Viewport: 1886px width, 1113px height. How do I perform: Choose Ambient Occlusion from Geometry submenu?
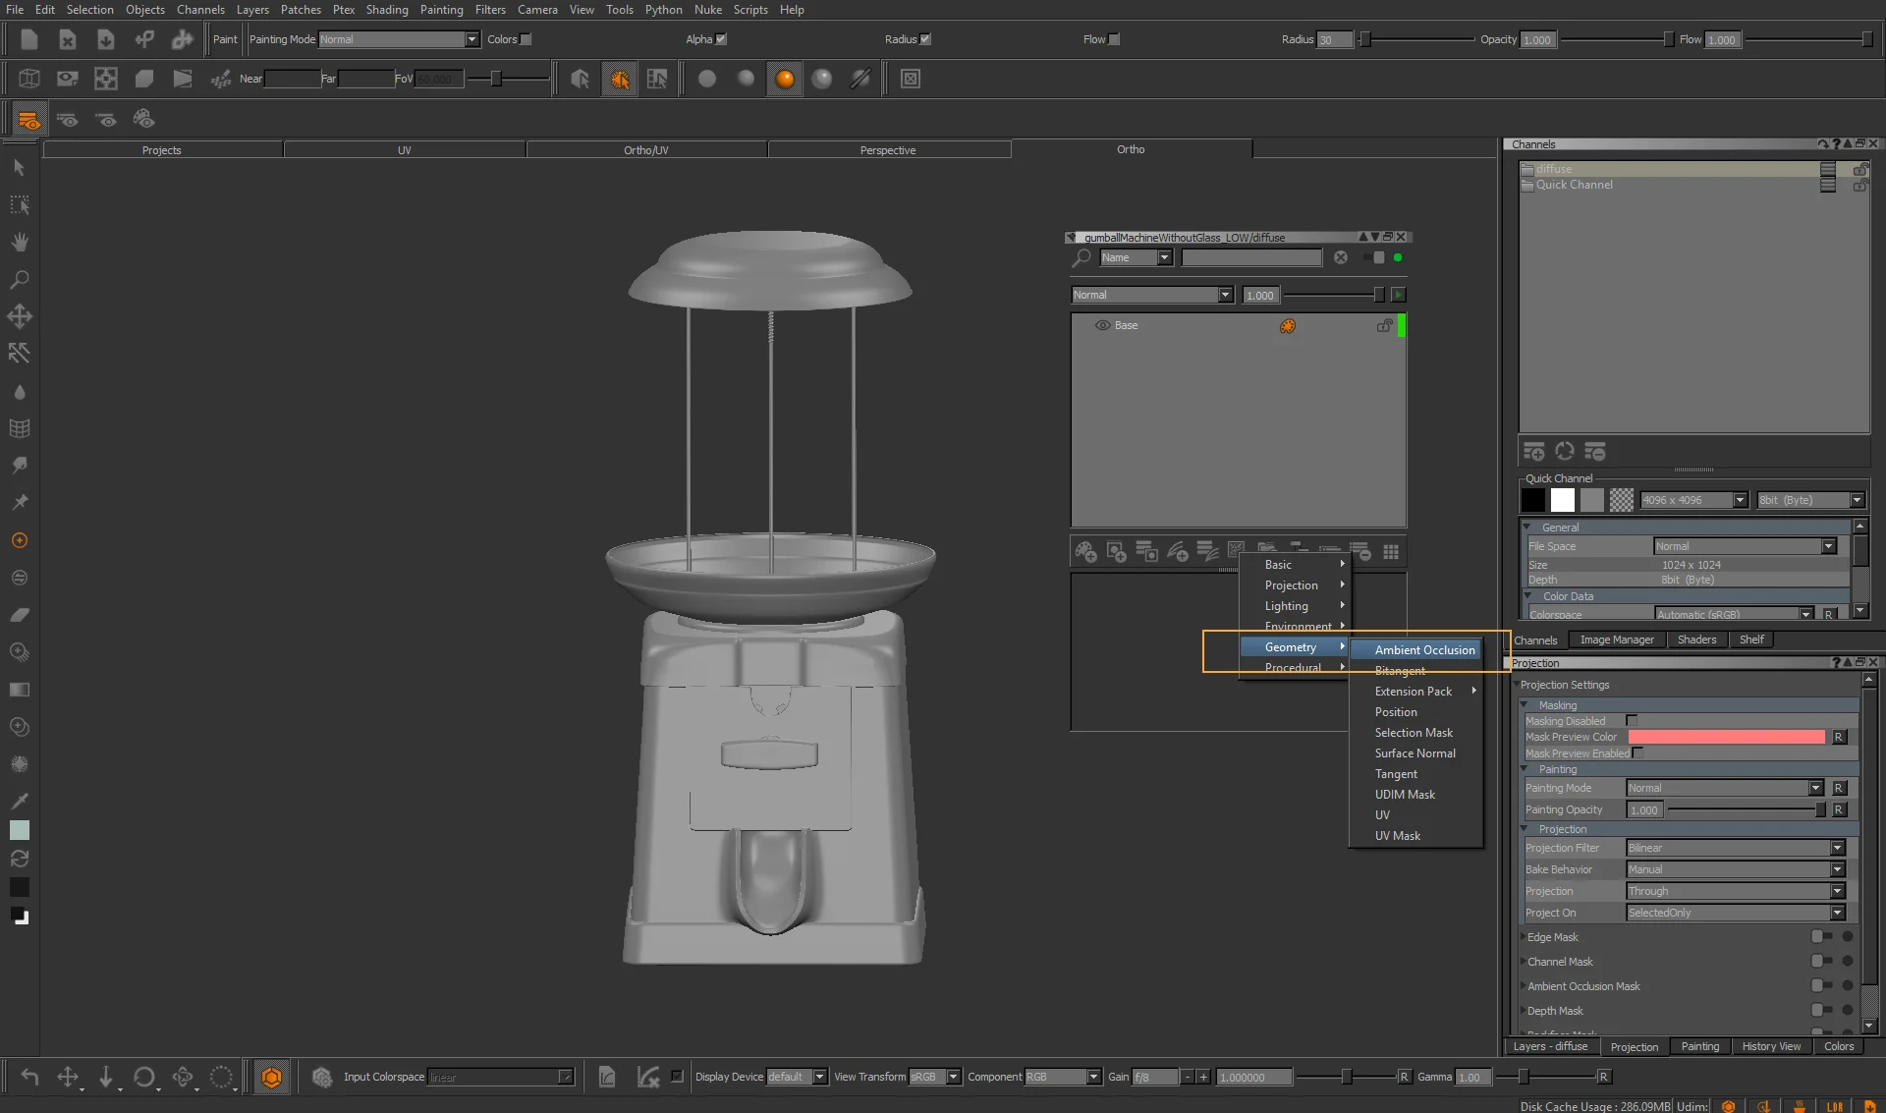click(x=1423, y=650)
